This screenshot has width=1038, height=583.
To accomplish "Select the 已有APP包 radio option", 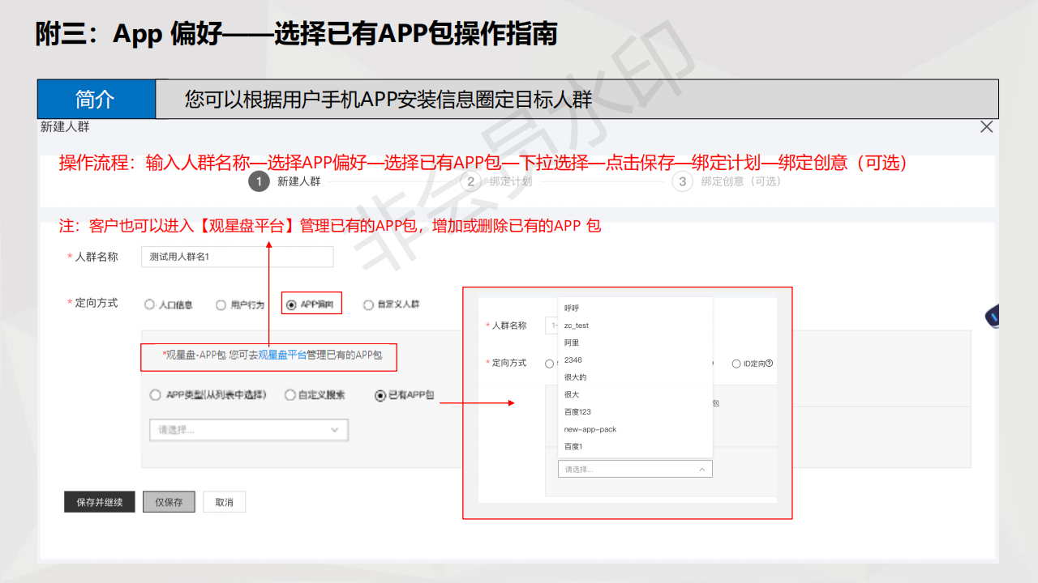I will pyautogui.click(x=380, y=395).
